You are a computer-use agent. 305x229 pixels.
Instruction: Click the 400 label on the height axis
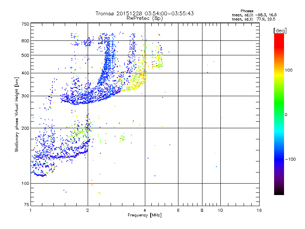click(x=25, y=73)
